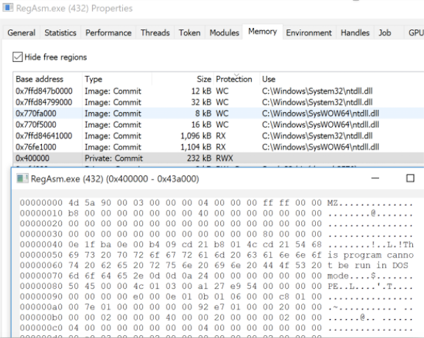The height and width of the screenshot is (338, 424).
Task: Select the Job tab
Action: 385,33
